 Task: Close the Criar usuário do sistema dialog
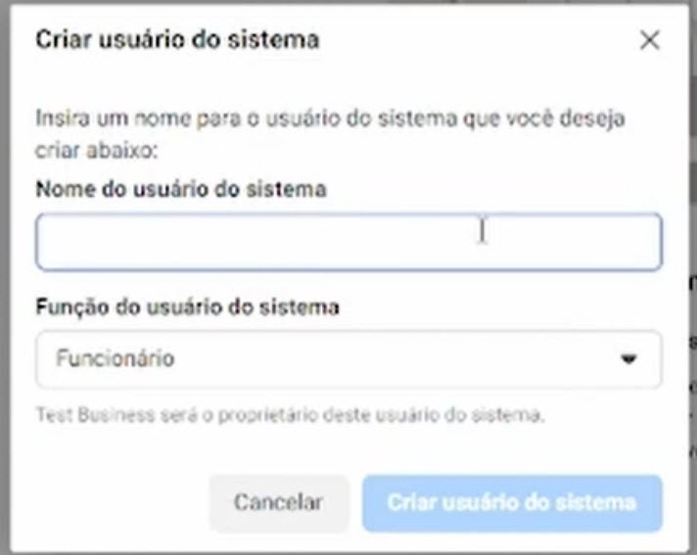(x=649, y=41)
